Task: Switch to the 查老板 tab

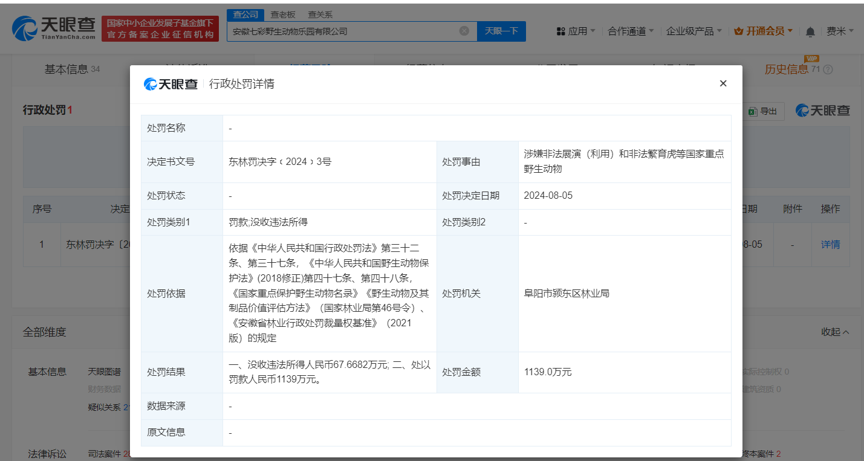Action: (x=283, y=14)
